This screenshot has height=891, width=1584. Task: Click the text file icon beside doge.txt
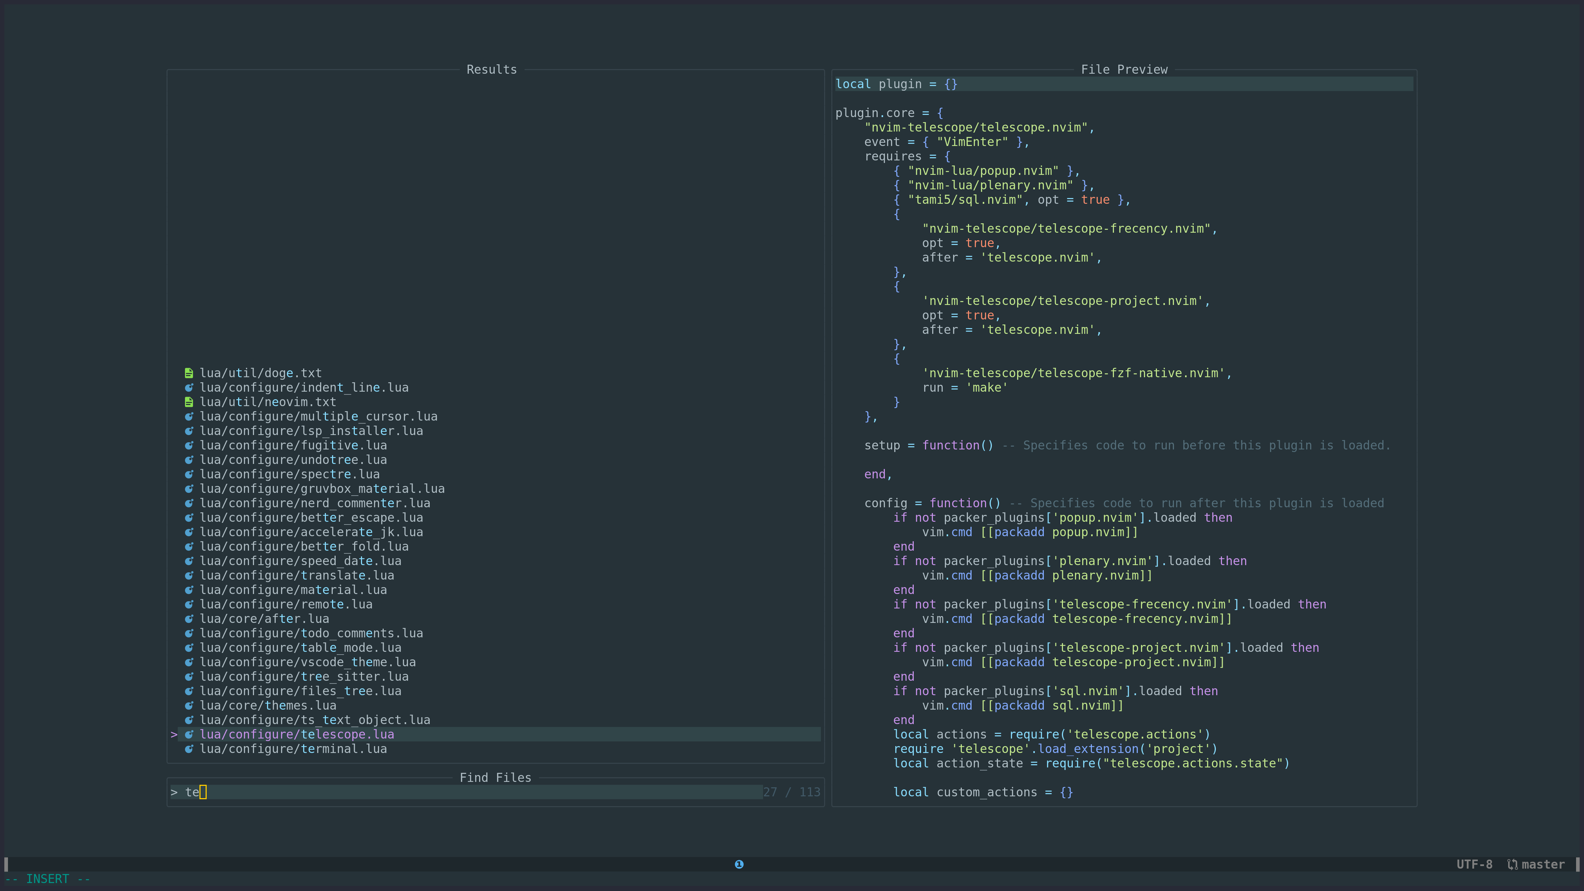pos(189,373)
